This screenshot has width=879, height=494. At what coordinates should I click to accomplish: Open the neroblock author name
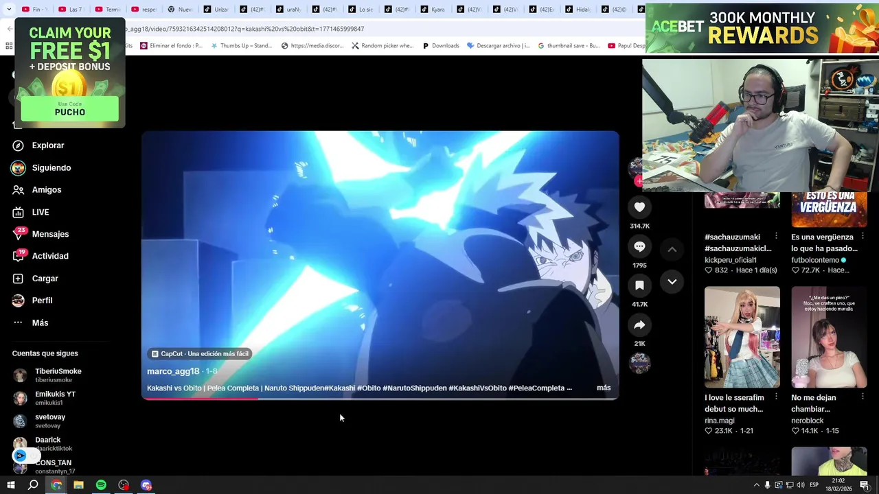click(807, 421)
